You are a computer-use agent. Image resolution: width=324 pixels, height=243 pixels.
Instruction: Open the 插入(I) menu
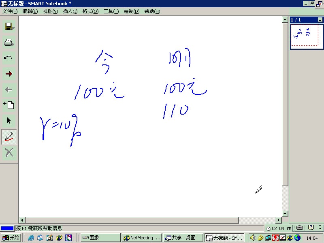[70, 11]
